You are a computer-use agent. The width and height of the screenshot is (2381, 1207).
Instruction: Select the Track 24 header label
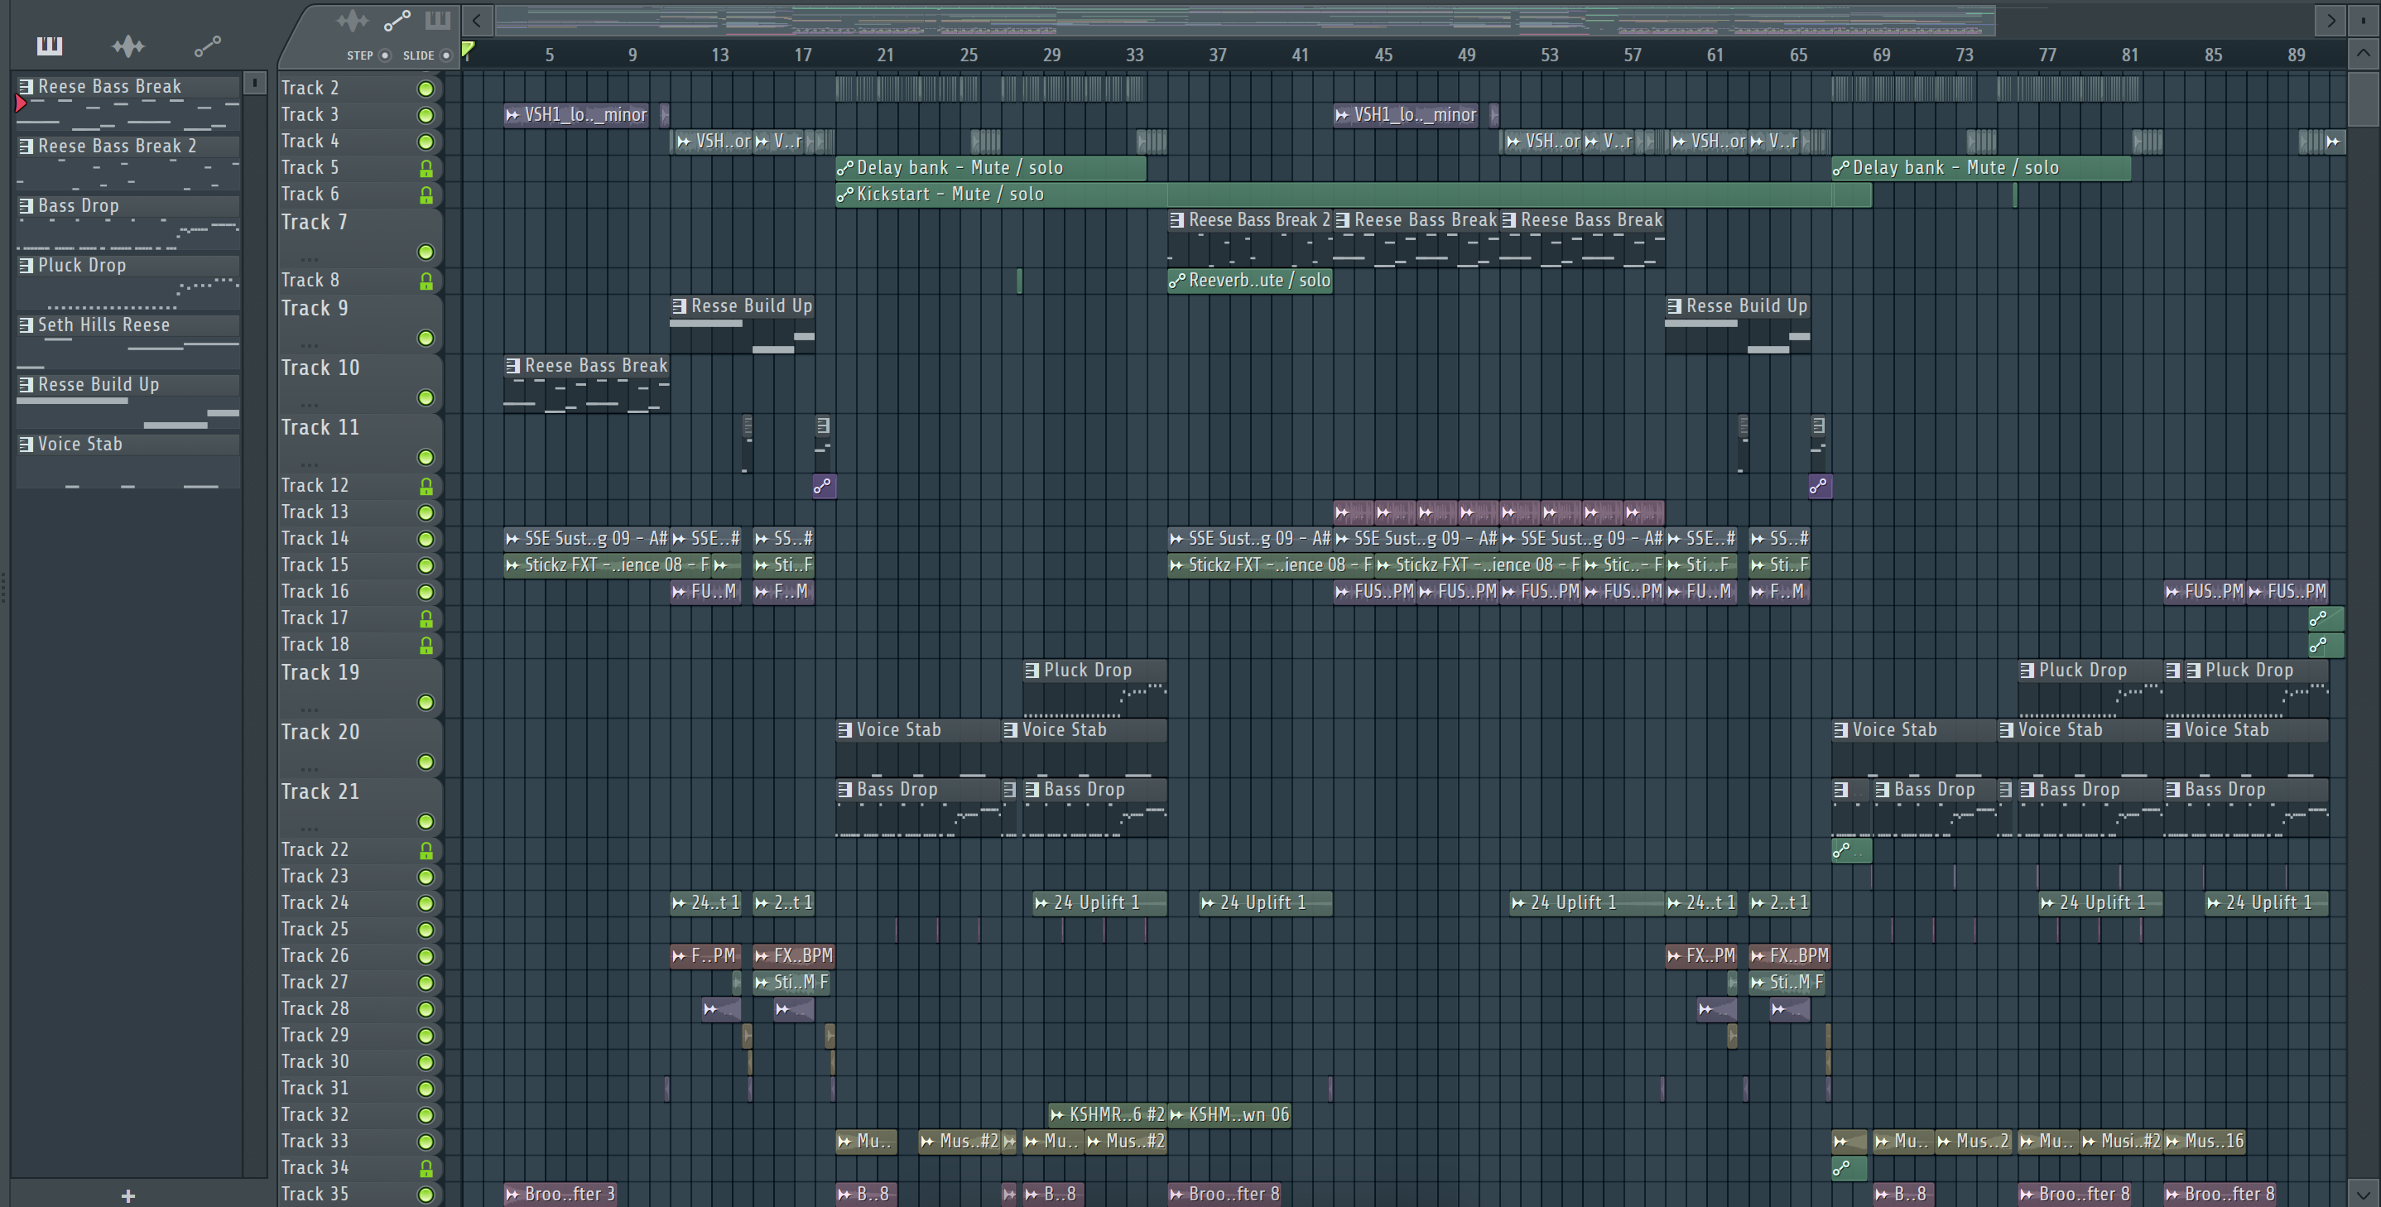(x=315, y=903)
